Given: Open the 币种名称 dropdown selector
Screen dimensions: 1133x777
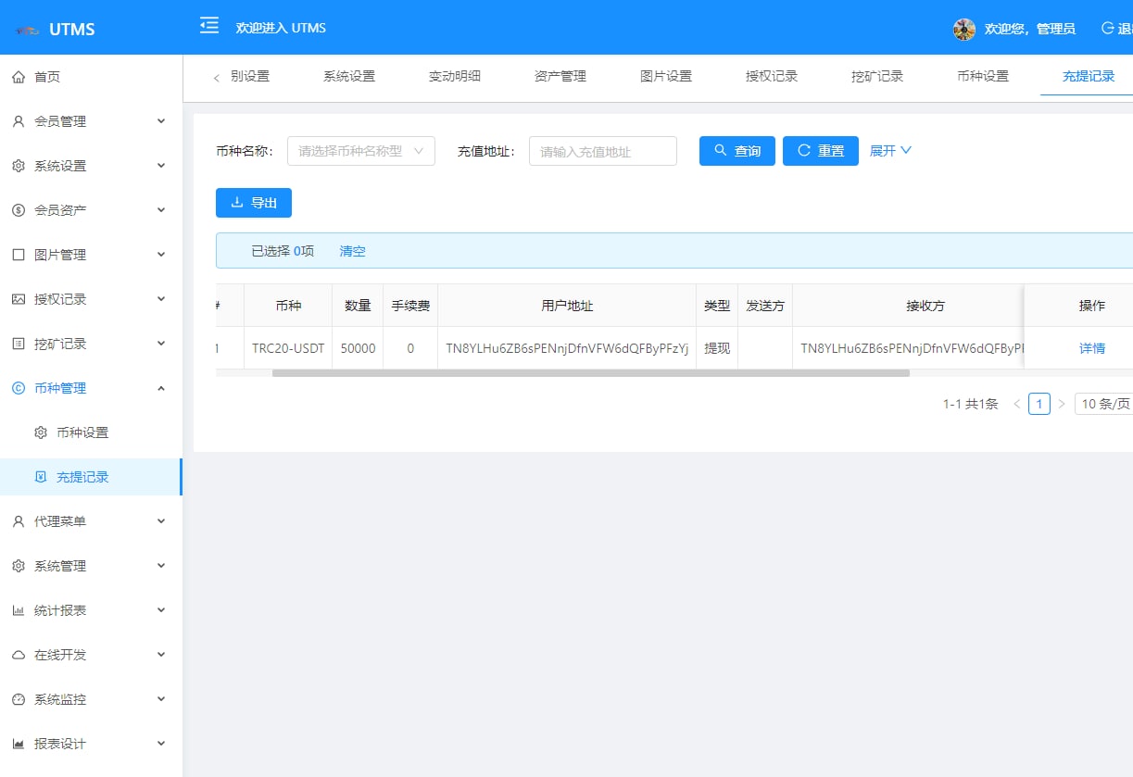Looking at the screenshot, I should point(361,151).
